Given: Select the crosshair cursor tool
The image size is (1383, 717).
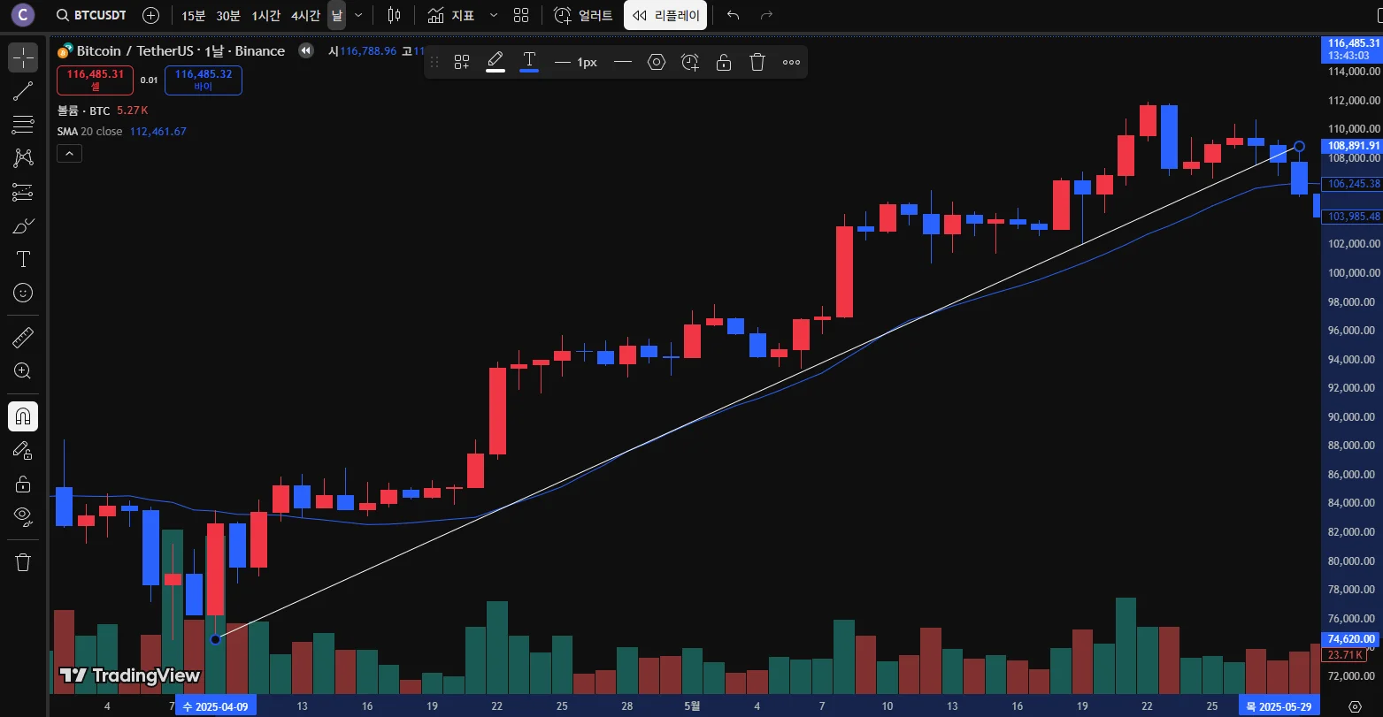Looking at the screenshot, I should pyautogui.click(x=23, y=57).
